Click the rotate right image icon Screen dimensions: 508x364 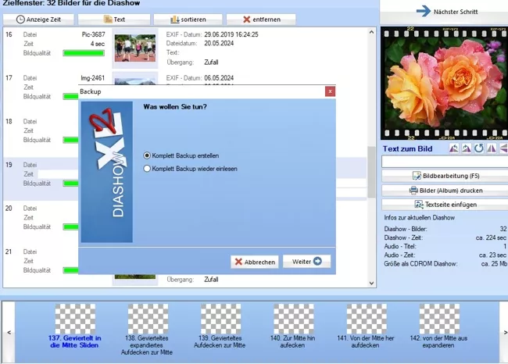point(467,148)
